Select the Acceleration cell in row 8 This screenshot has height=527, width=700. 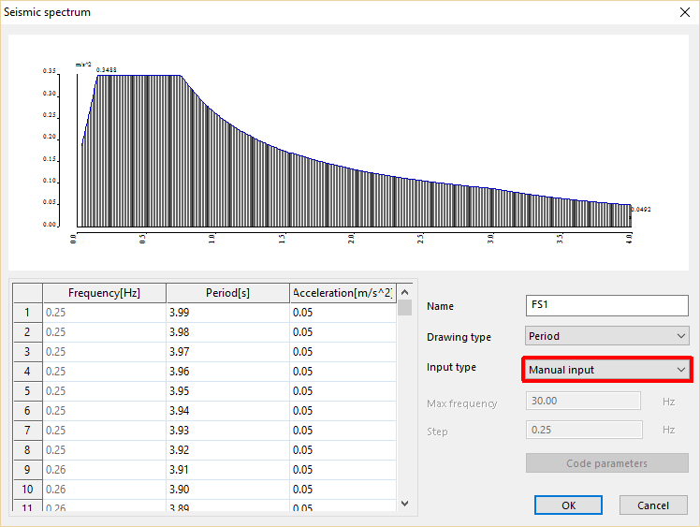pos(343,450)
